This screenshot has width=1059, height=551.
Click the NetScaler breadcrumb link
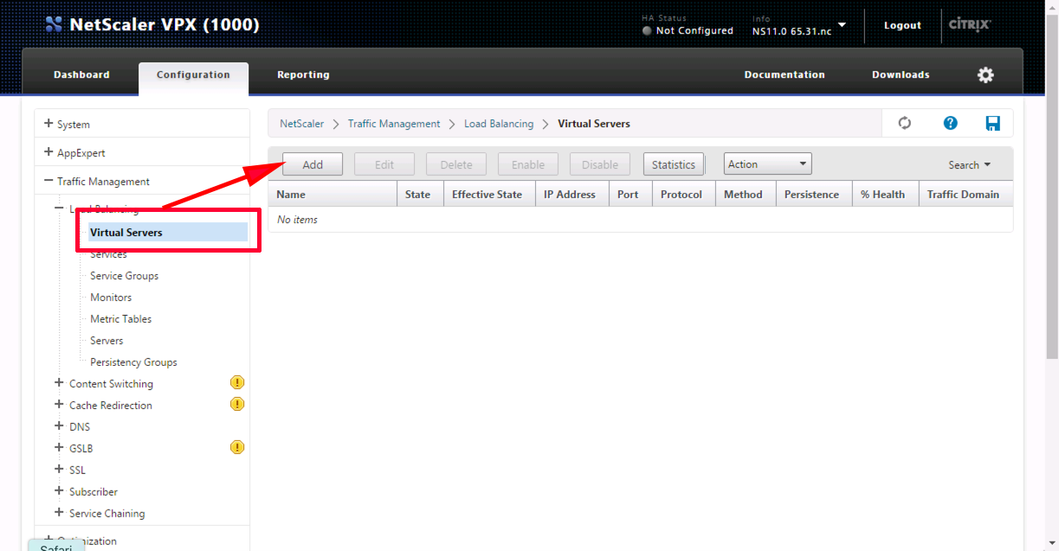301,124
